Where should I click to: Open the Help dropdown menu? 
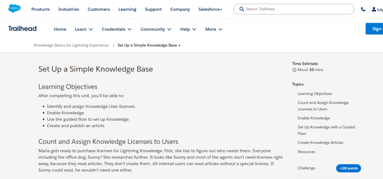point(189,29)
